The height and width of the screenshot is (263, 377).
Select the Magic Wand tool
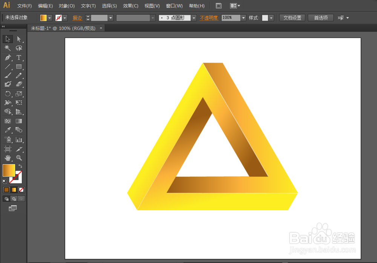7,48
